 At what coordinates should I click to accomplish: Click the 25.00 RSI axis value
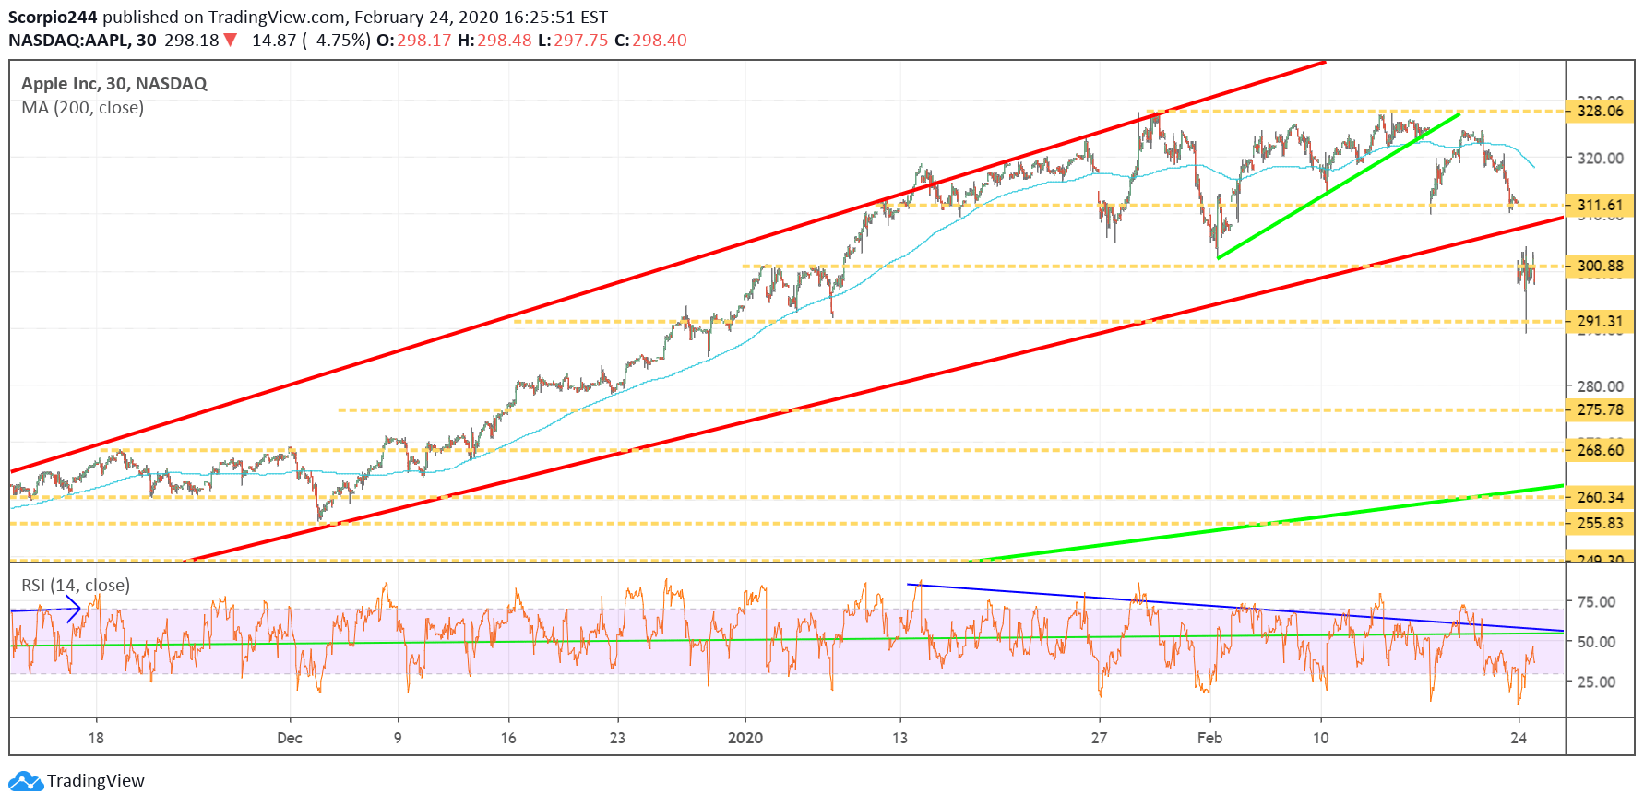tap(1597, 682)
